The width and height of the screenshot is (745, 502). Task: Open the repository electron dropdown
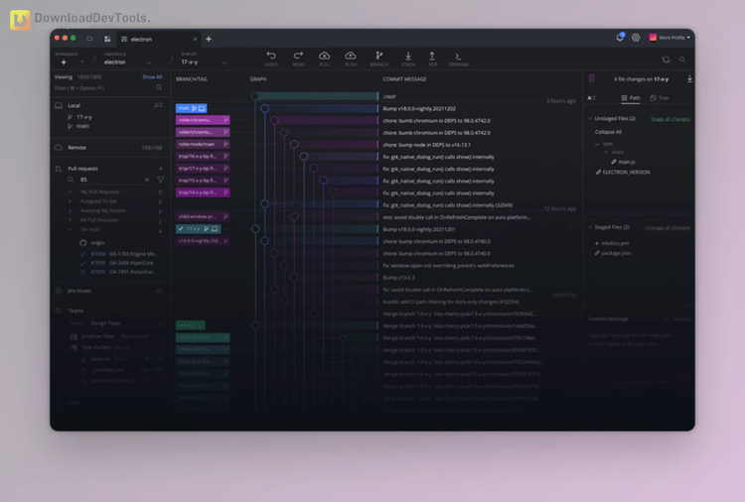click(149, 63)
